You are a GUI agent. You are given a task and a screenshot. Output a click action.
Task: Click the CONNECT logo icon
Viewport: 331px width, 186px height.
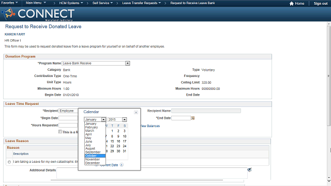(x=8, y=13)
